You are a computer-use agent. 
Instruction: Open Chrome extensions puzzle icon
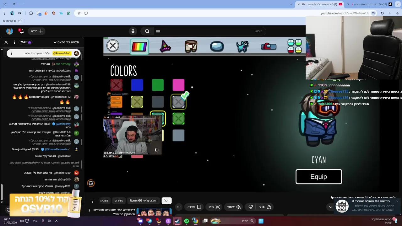31,13
